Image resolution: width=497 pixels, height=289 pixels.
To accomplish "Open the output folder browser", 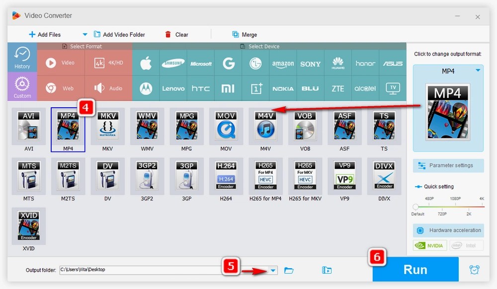I will [289, 269].
